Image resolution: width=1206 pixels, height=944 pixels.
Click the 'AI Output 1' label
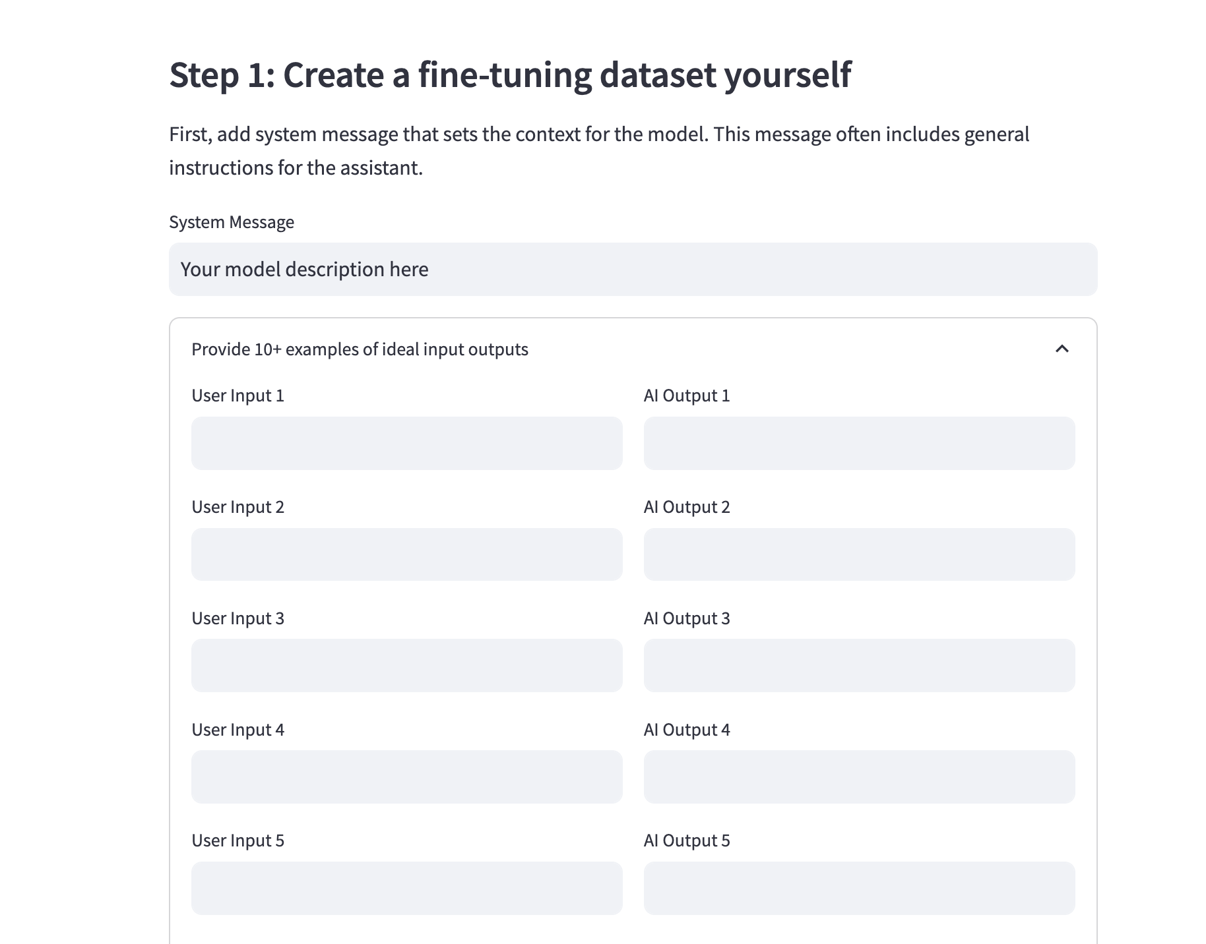pos(687,396)
